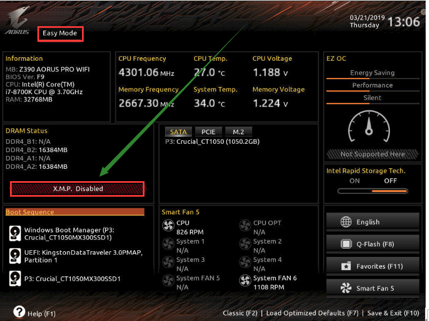The image size is (429, 321).
Task: Switch to the PCIE tab
Action: pos(208,132)
